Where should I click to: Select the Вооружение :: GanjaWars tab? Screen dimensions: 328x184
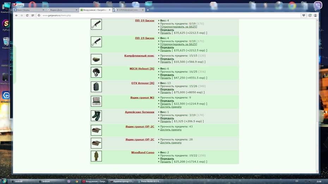(x=95, y=10)
